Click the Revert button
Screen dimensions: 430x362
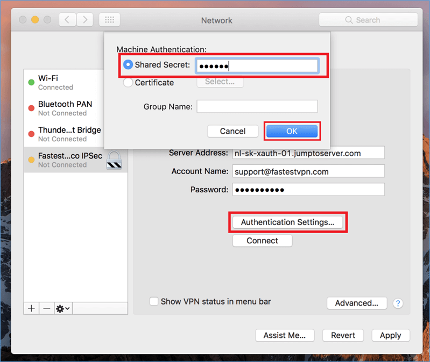(343, 335)
